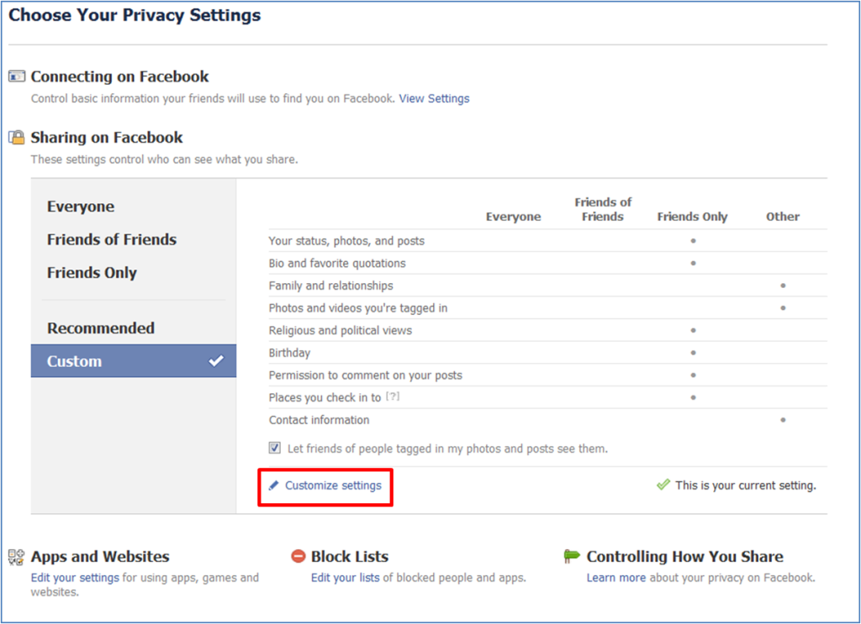Click the Other dot for Family and relationships

tap(783, 286)
